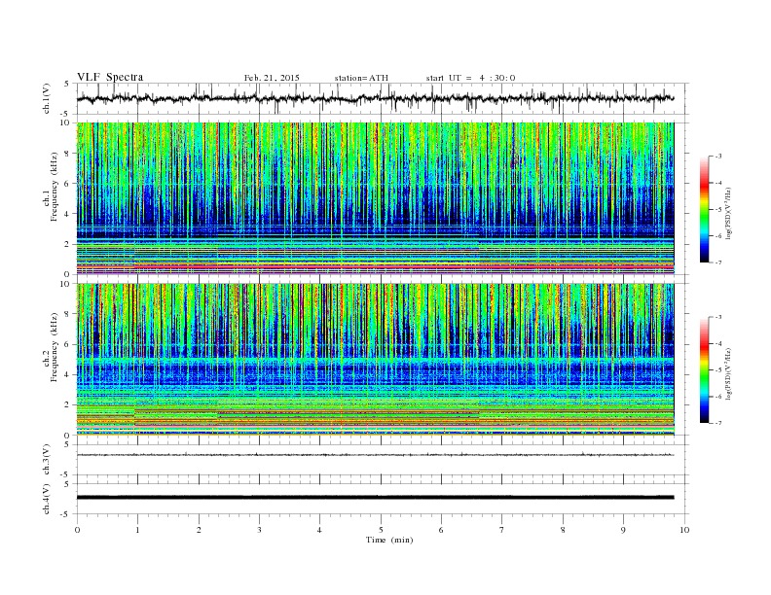Click the "5" tick on the time axis
This screenshot has width=771, height=595.
381,530
